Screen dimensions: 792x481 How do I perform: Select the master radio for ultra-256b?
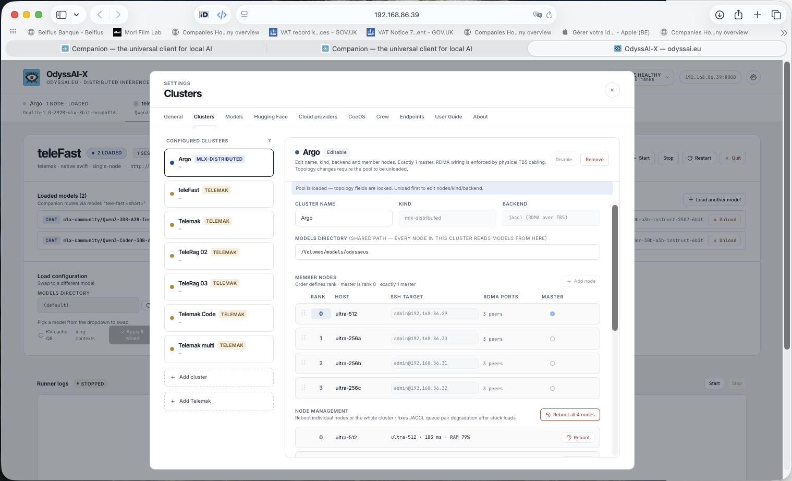pyautogui.click(x=552, y=364)
